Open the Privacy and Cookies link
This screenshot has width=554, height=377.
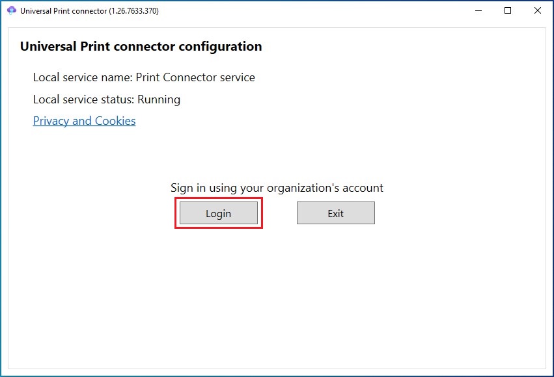pos(84,121)
